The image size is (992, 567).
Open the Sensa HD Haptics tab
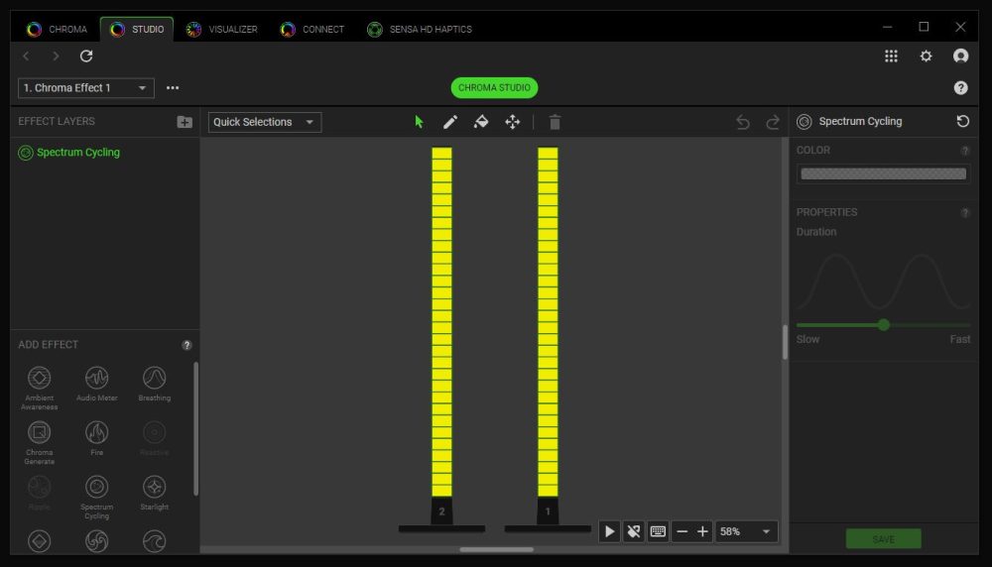420,30
